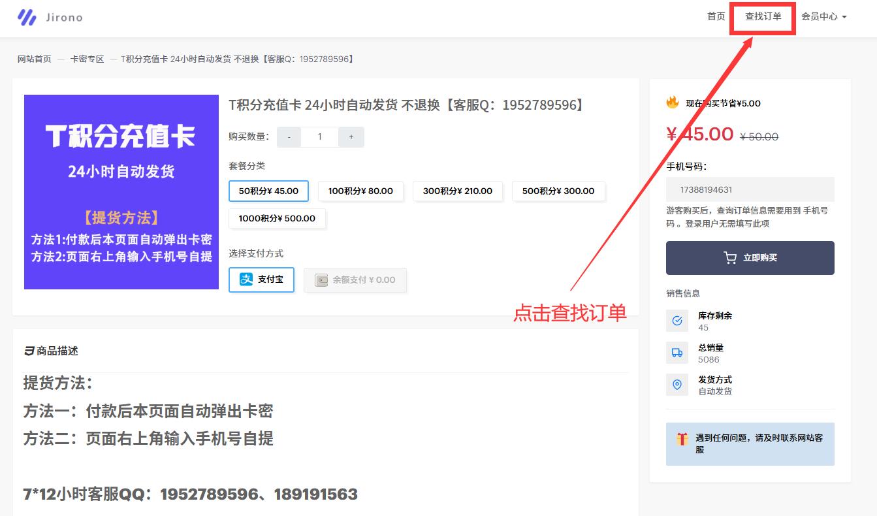This screenshot has width=877, height=516.
Task: Click the icon beside 商品描述 heading
Action: click(29, 351)
